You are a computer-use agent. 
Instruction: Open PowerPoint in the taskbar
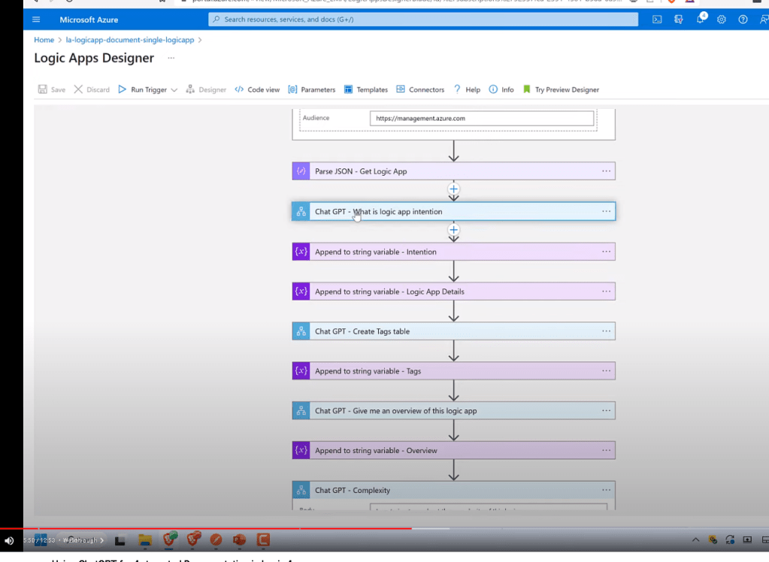click(239, 540)
